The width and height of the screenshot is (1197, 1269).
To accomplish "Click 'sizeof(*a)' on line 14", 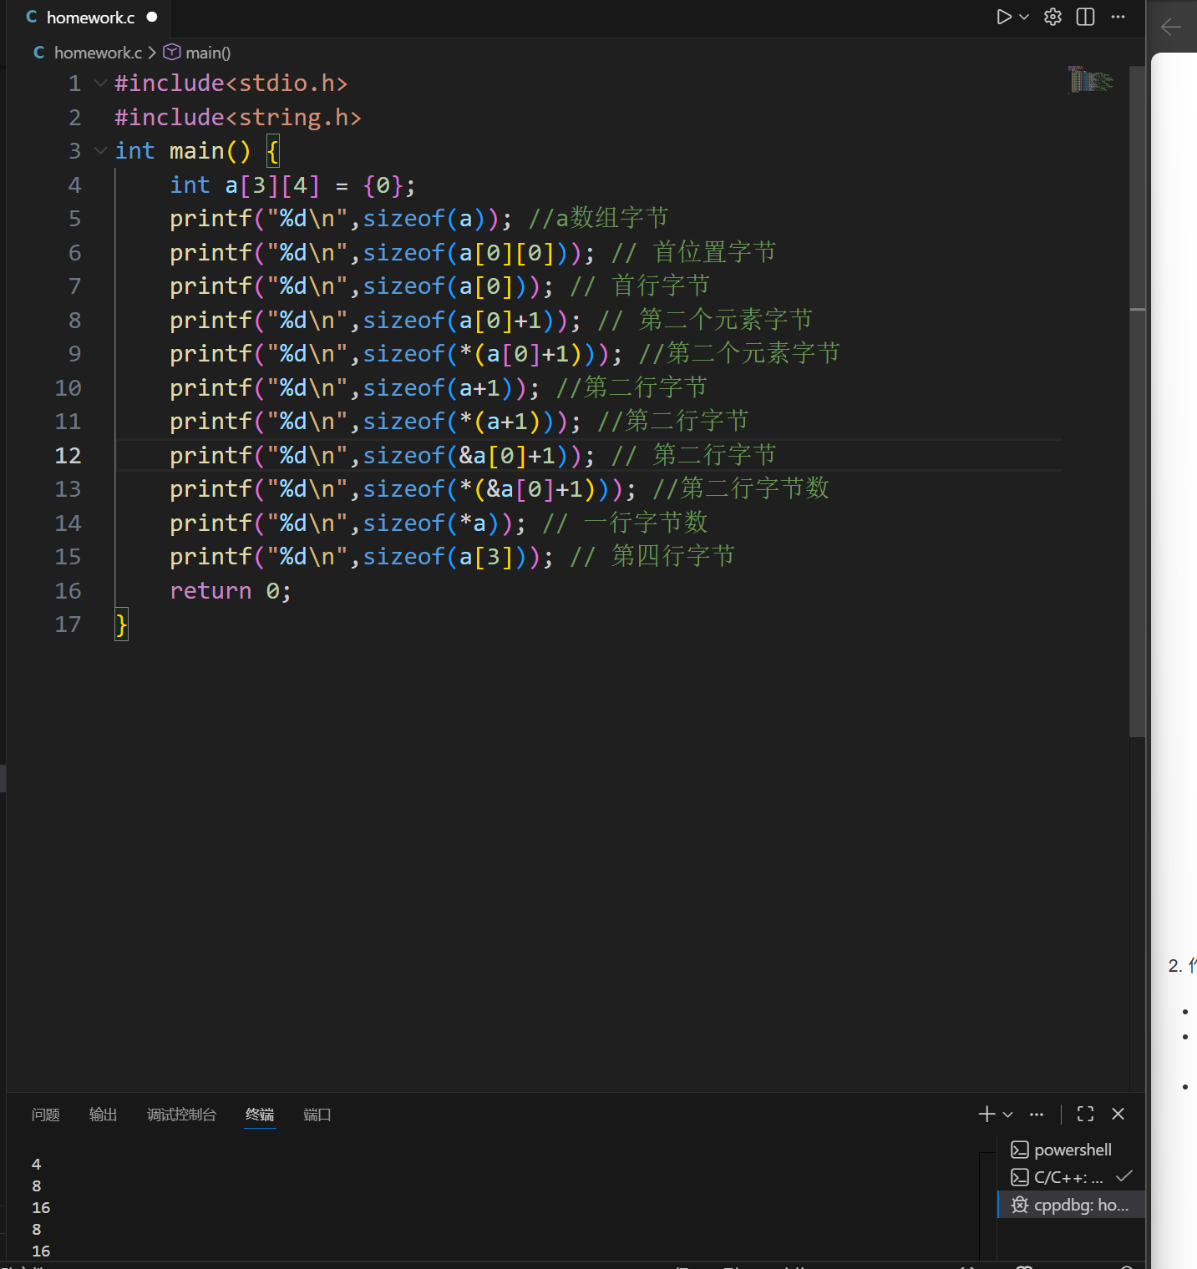I will [439, 523].
